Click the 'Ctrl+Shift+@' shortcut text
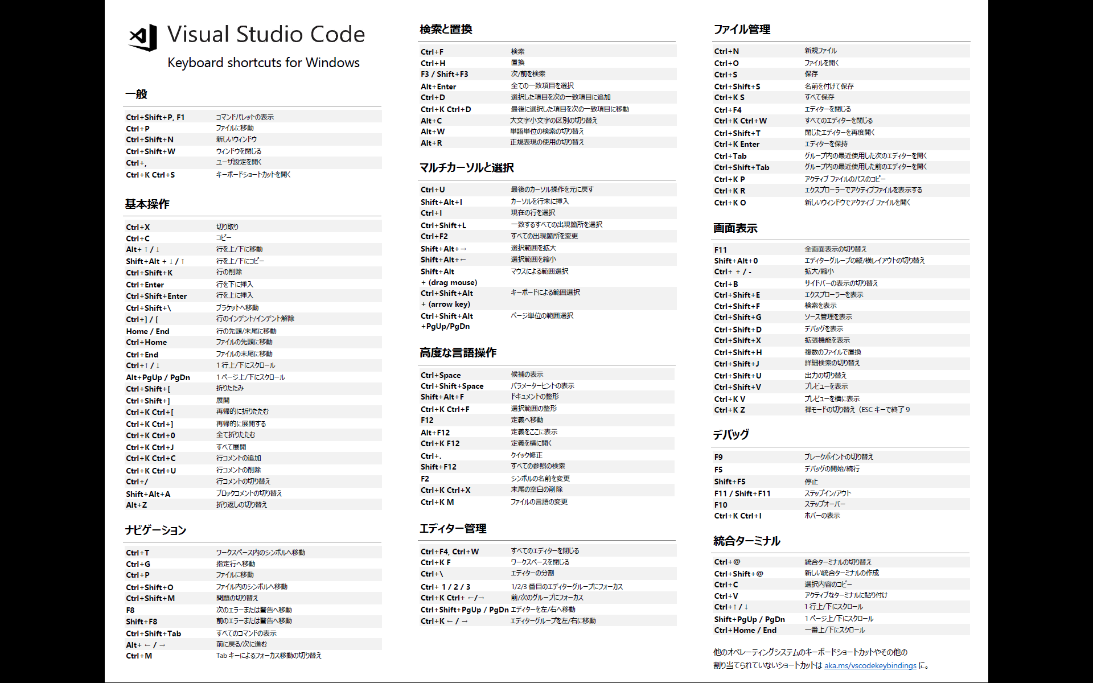This screenshot has width=1093, height=683. coord(739,574)
